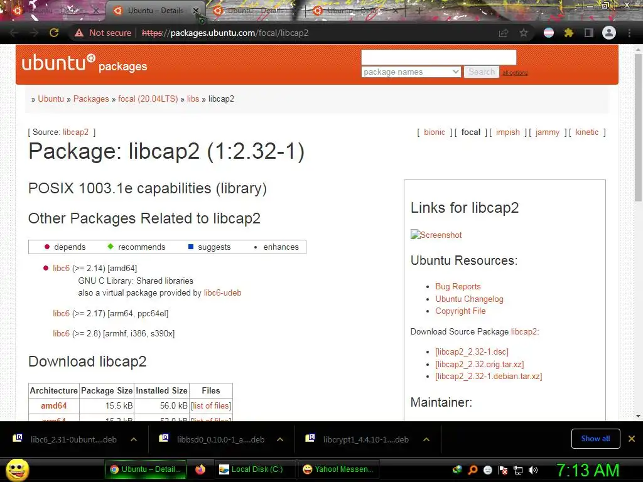Go to Ubuntu breadcrumb link
Screen dimensions: 643x482
click(x=51, y=99)
